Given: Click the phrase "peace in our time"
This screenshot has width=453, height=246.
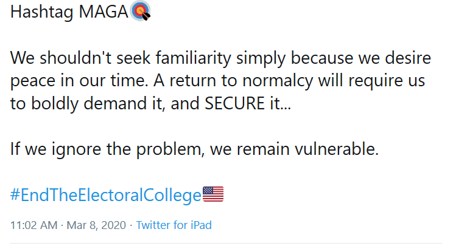Looking at the screenshot, I should (72, 81).
